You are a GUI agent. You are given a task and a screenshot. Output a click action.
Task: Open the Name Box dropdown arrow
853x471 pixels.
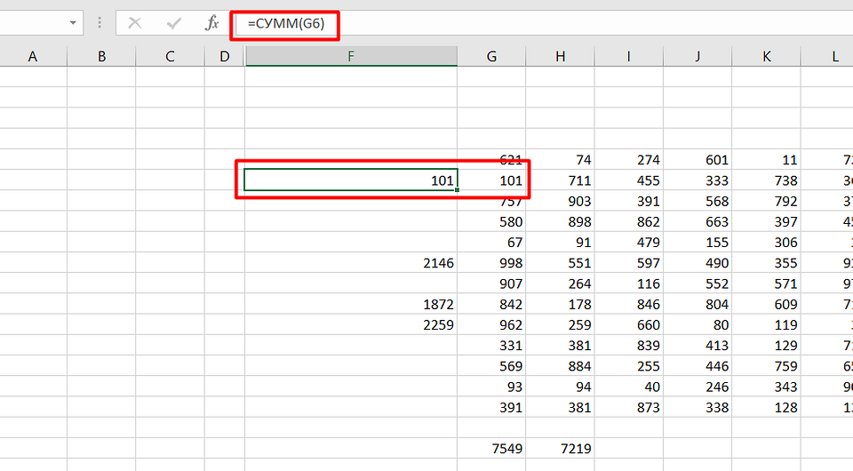(x=73, y=23)
